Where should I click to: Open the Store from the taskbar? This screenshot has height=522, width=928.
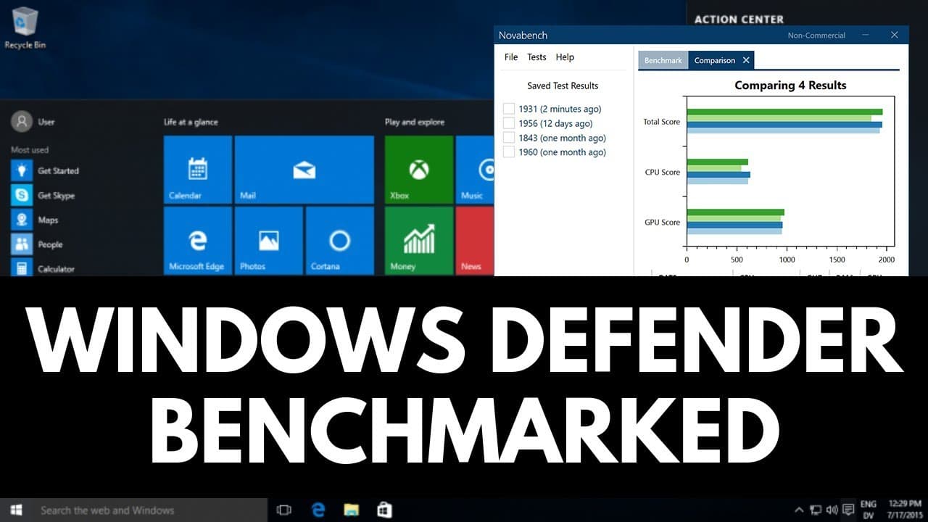click(384, 510)
